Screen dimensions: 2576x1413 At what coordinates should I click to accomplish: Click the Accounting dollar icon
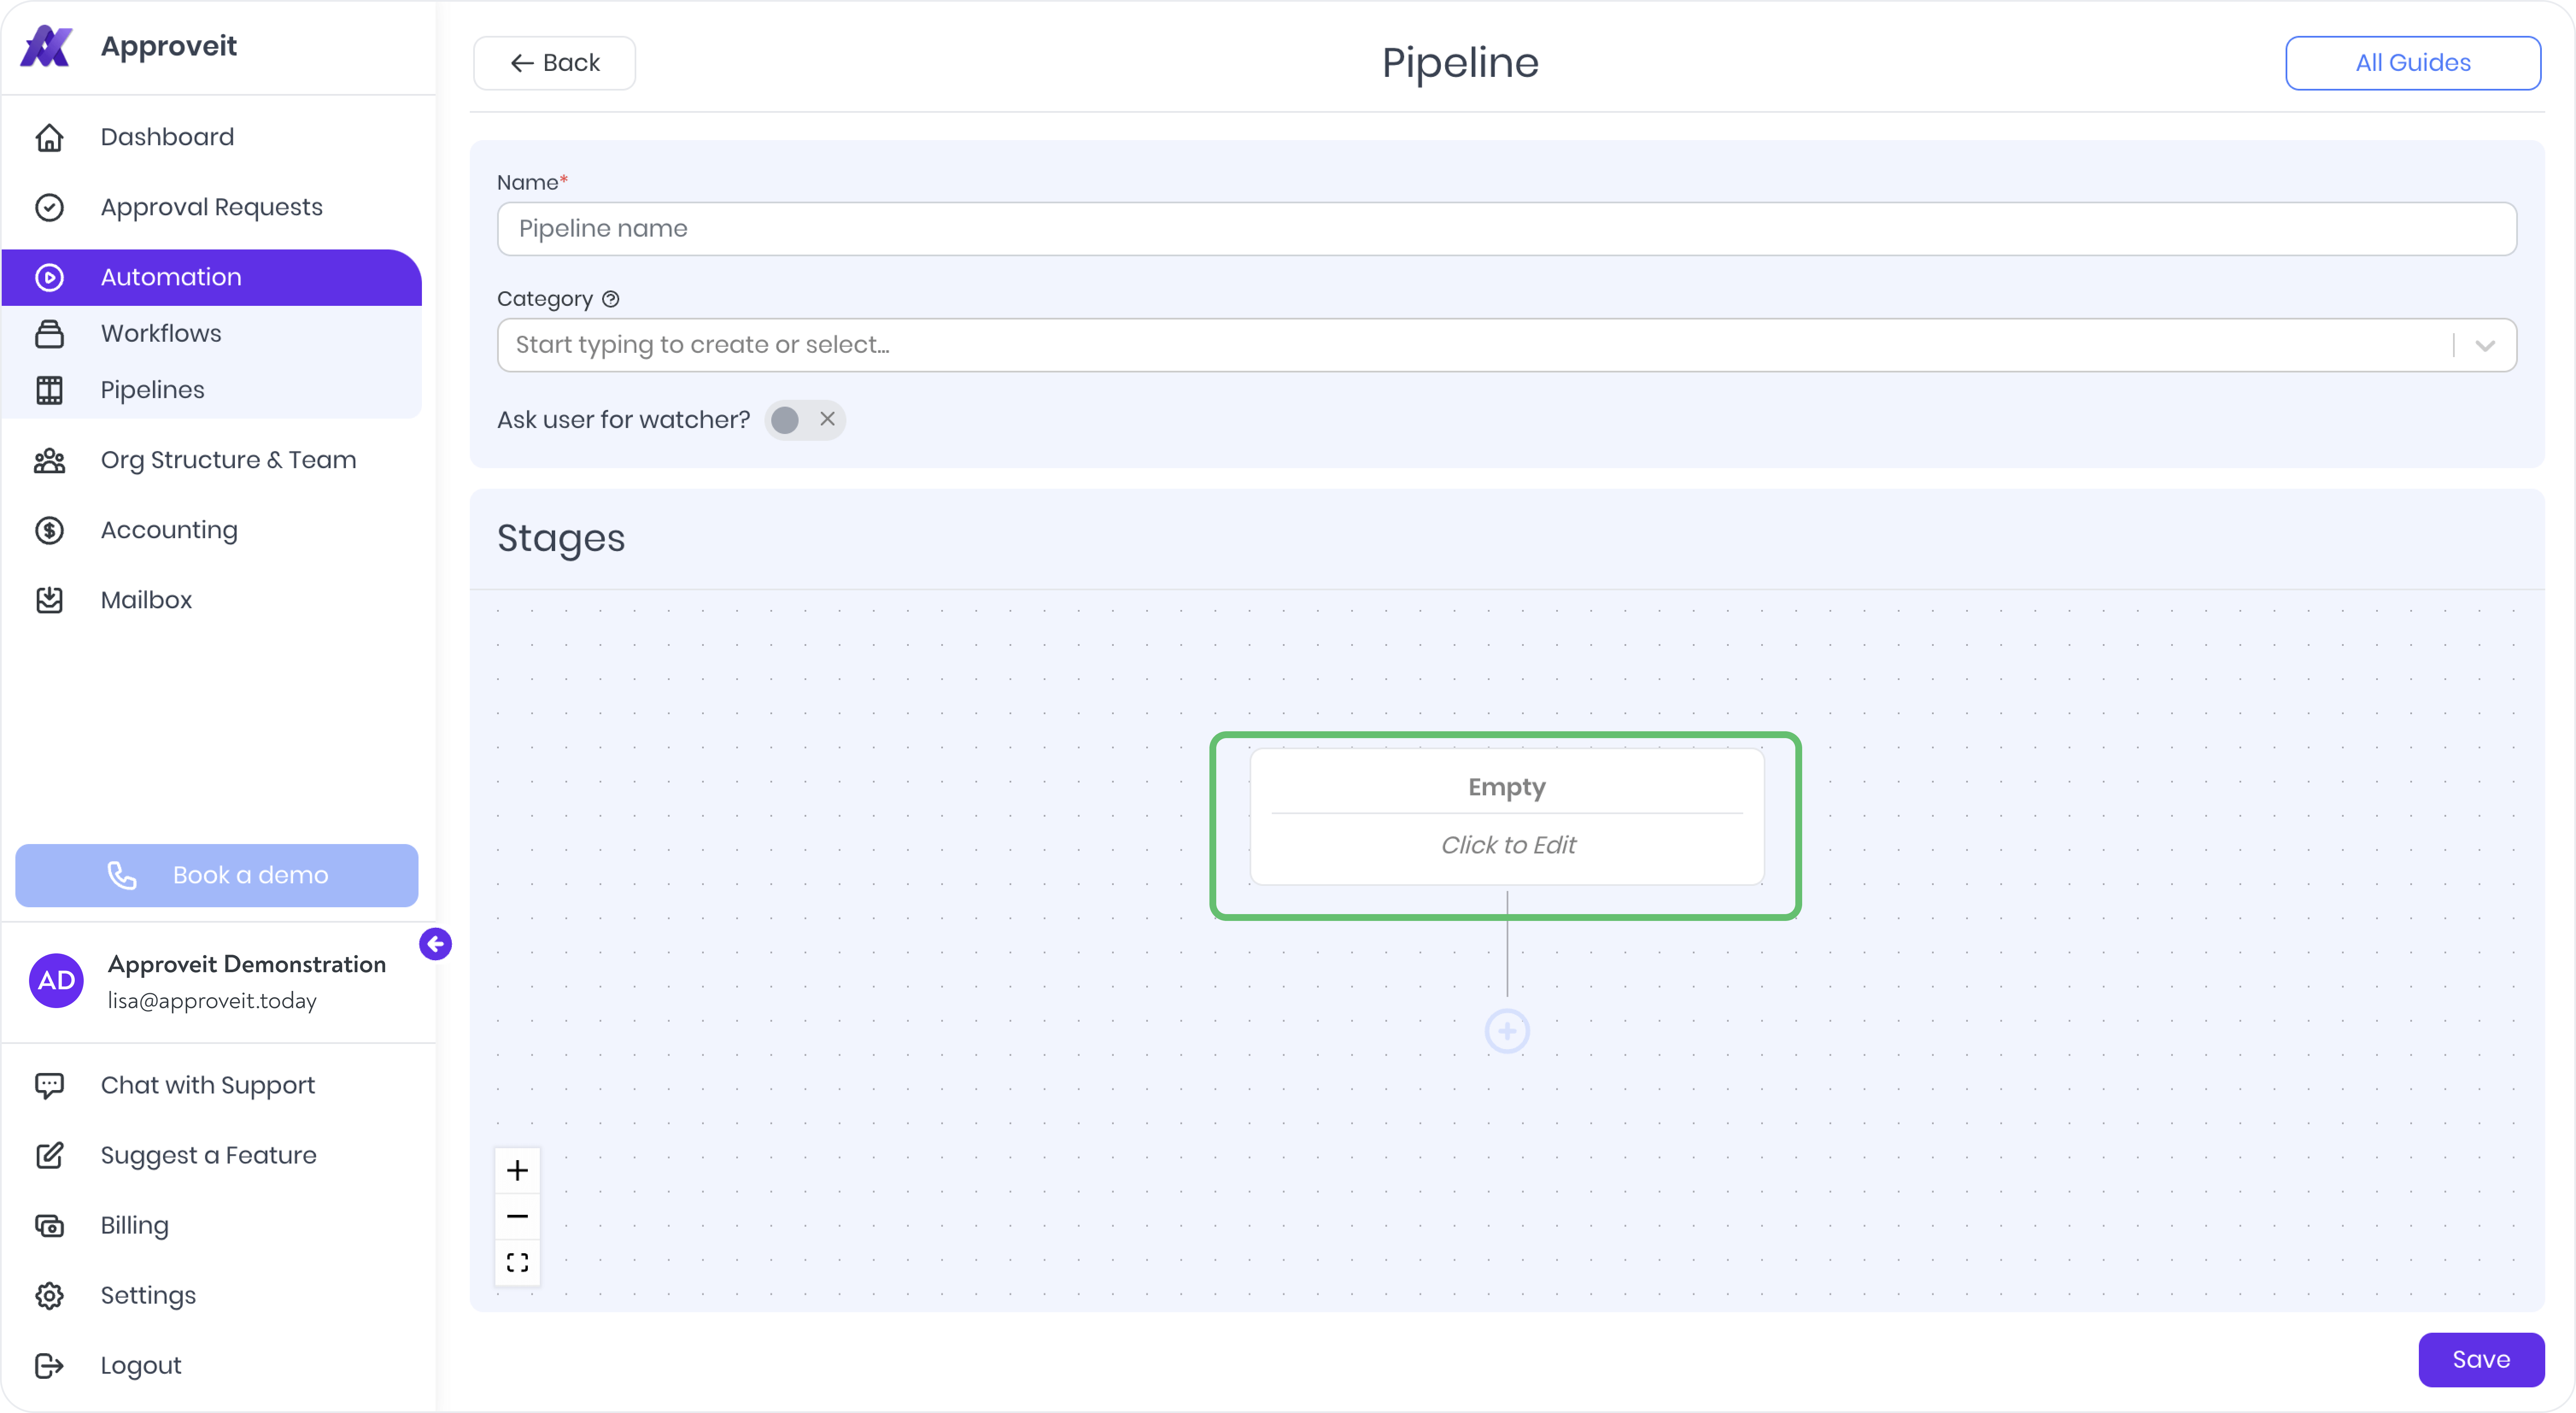click(x=49, y=530)
